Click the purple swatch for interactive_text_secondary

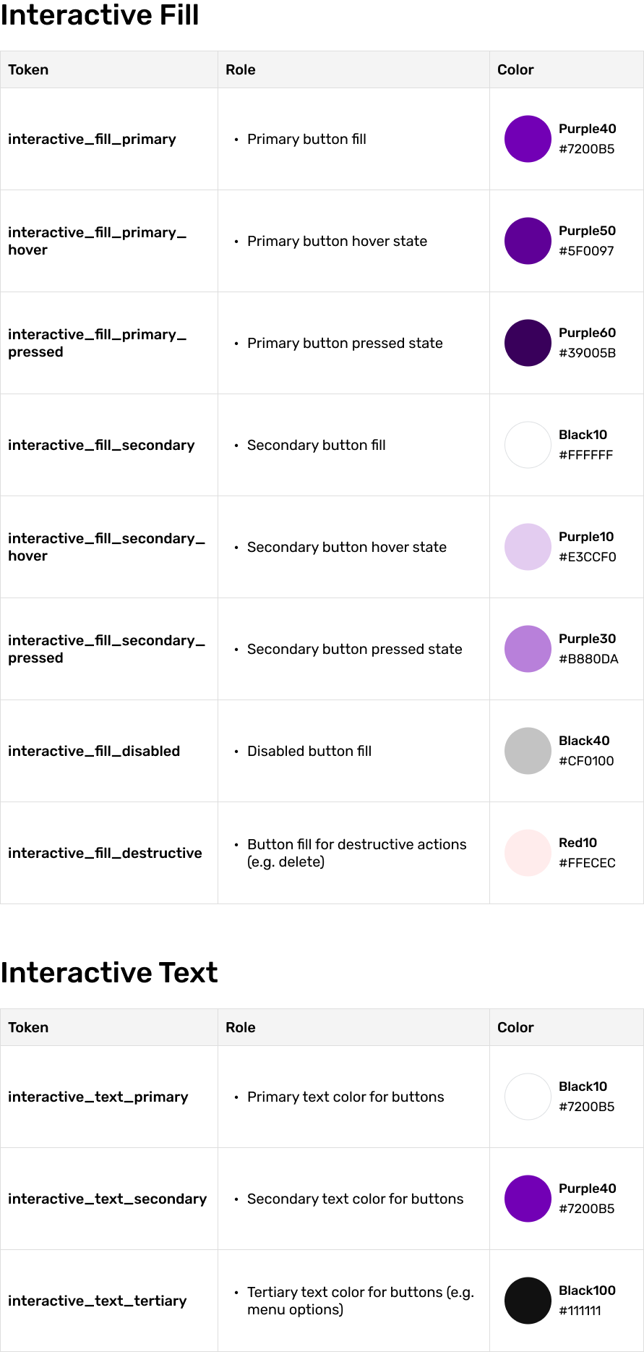click(x=528, y=1199)
